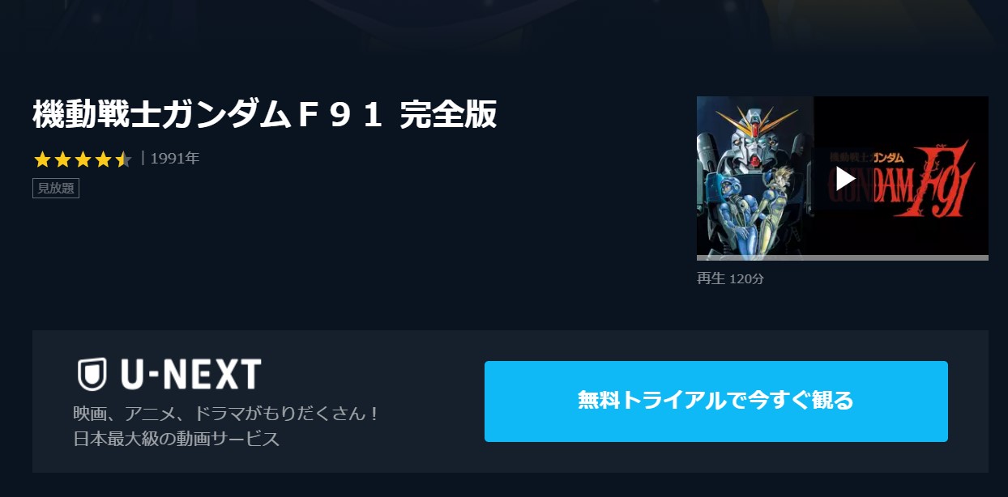
Task: Play the Gundam F91 trailer video
Action: [845, 178]
